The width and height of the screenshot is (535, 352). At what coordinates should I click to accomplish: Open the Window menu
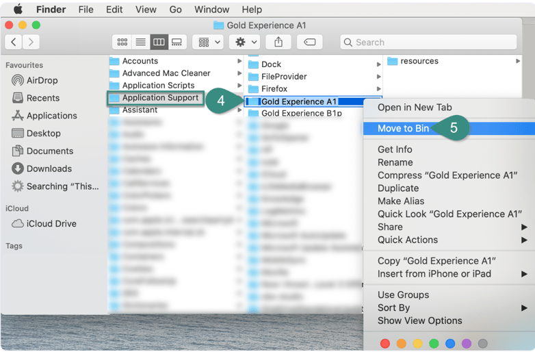(x=211, y=9)
